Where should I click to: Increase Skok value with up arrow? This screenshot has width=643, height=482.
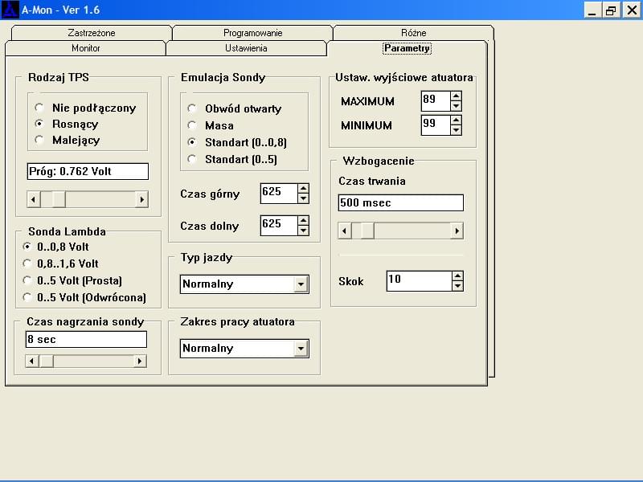pos(457,276)
